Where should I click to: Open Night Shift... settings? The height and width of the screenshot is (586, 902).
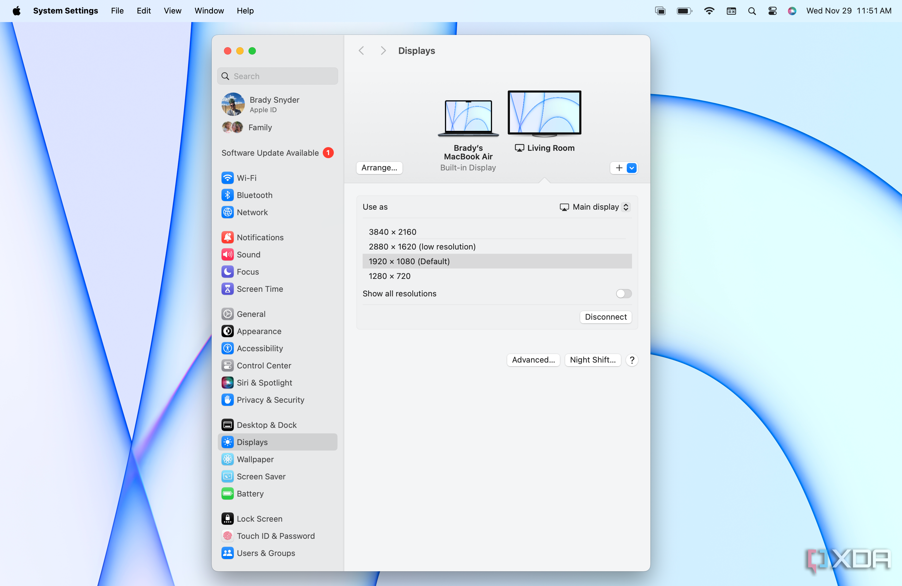(593, 360)
